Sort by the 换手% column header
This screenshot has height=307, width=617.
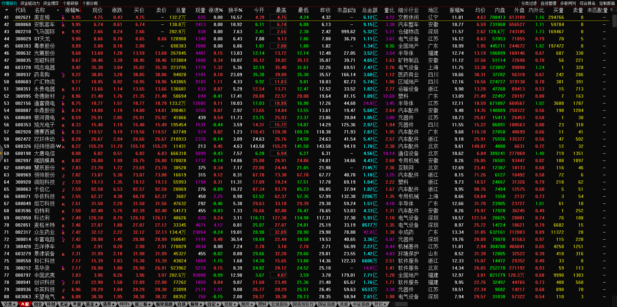tap(235, 10)
